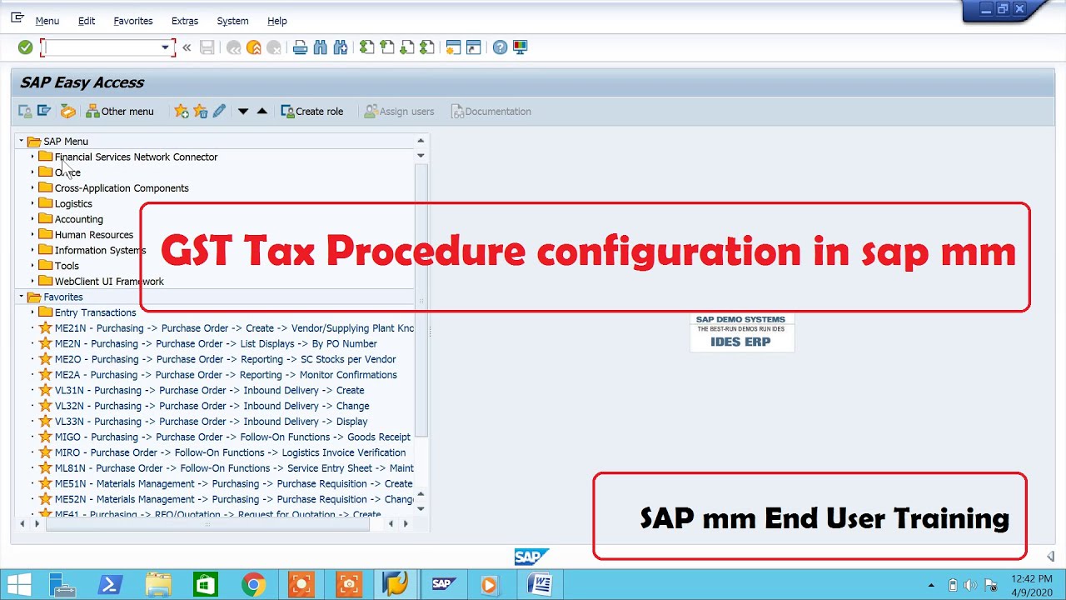Click the blue Help question mark icon
The width and height of the screenshot is (1066, 600).
click(x=500, y=47)
